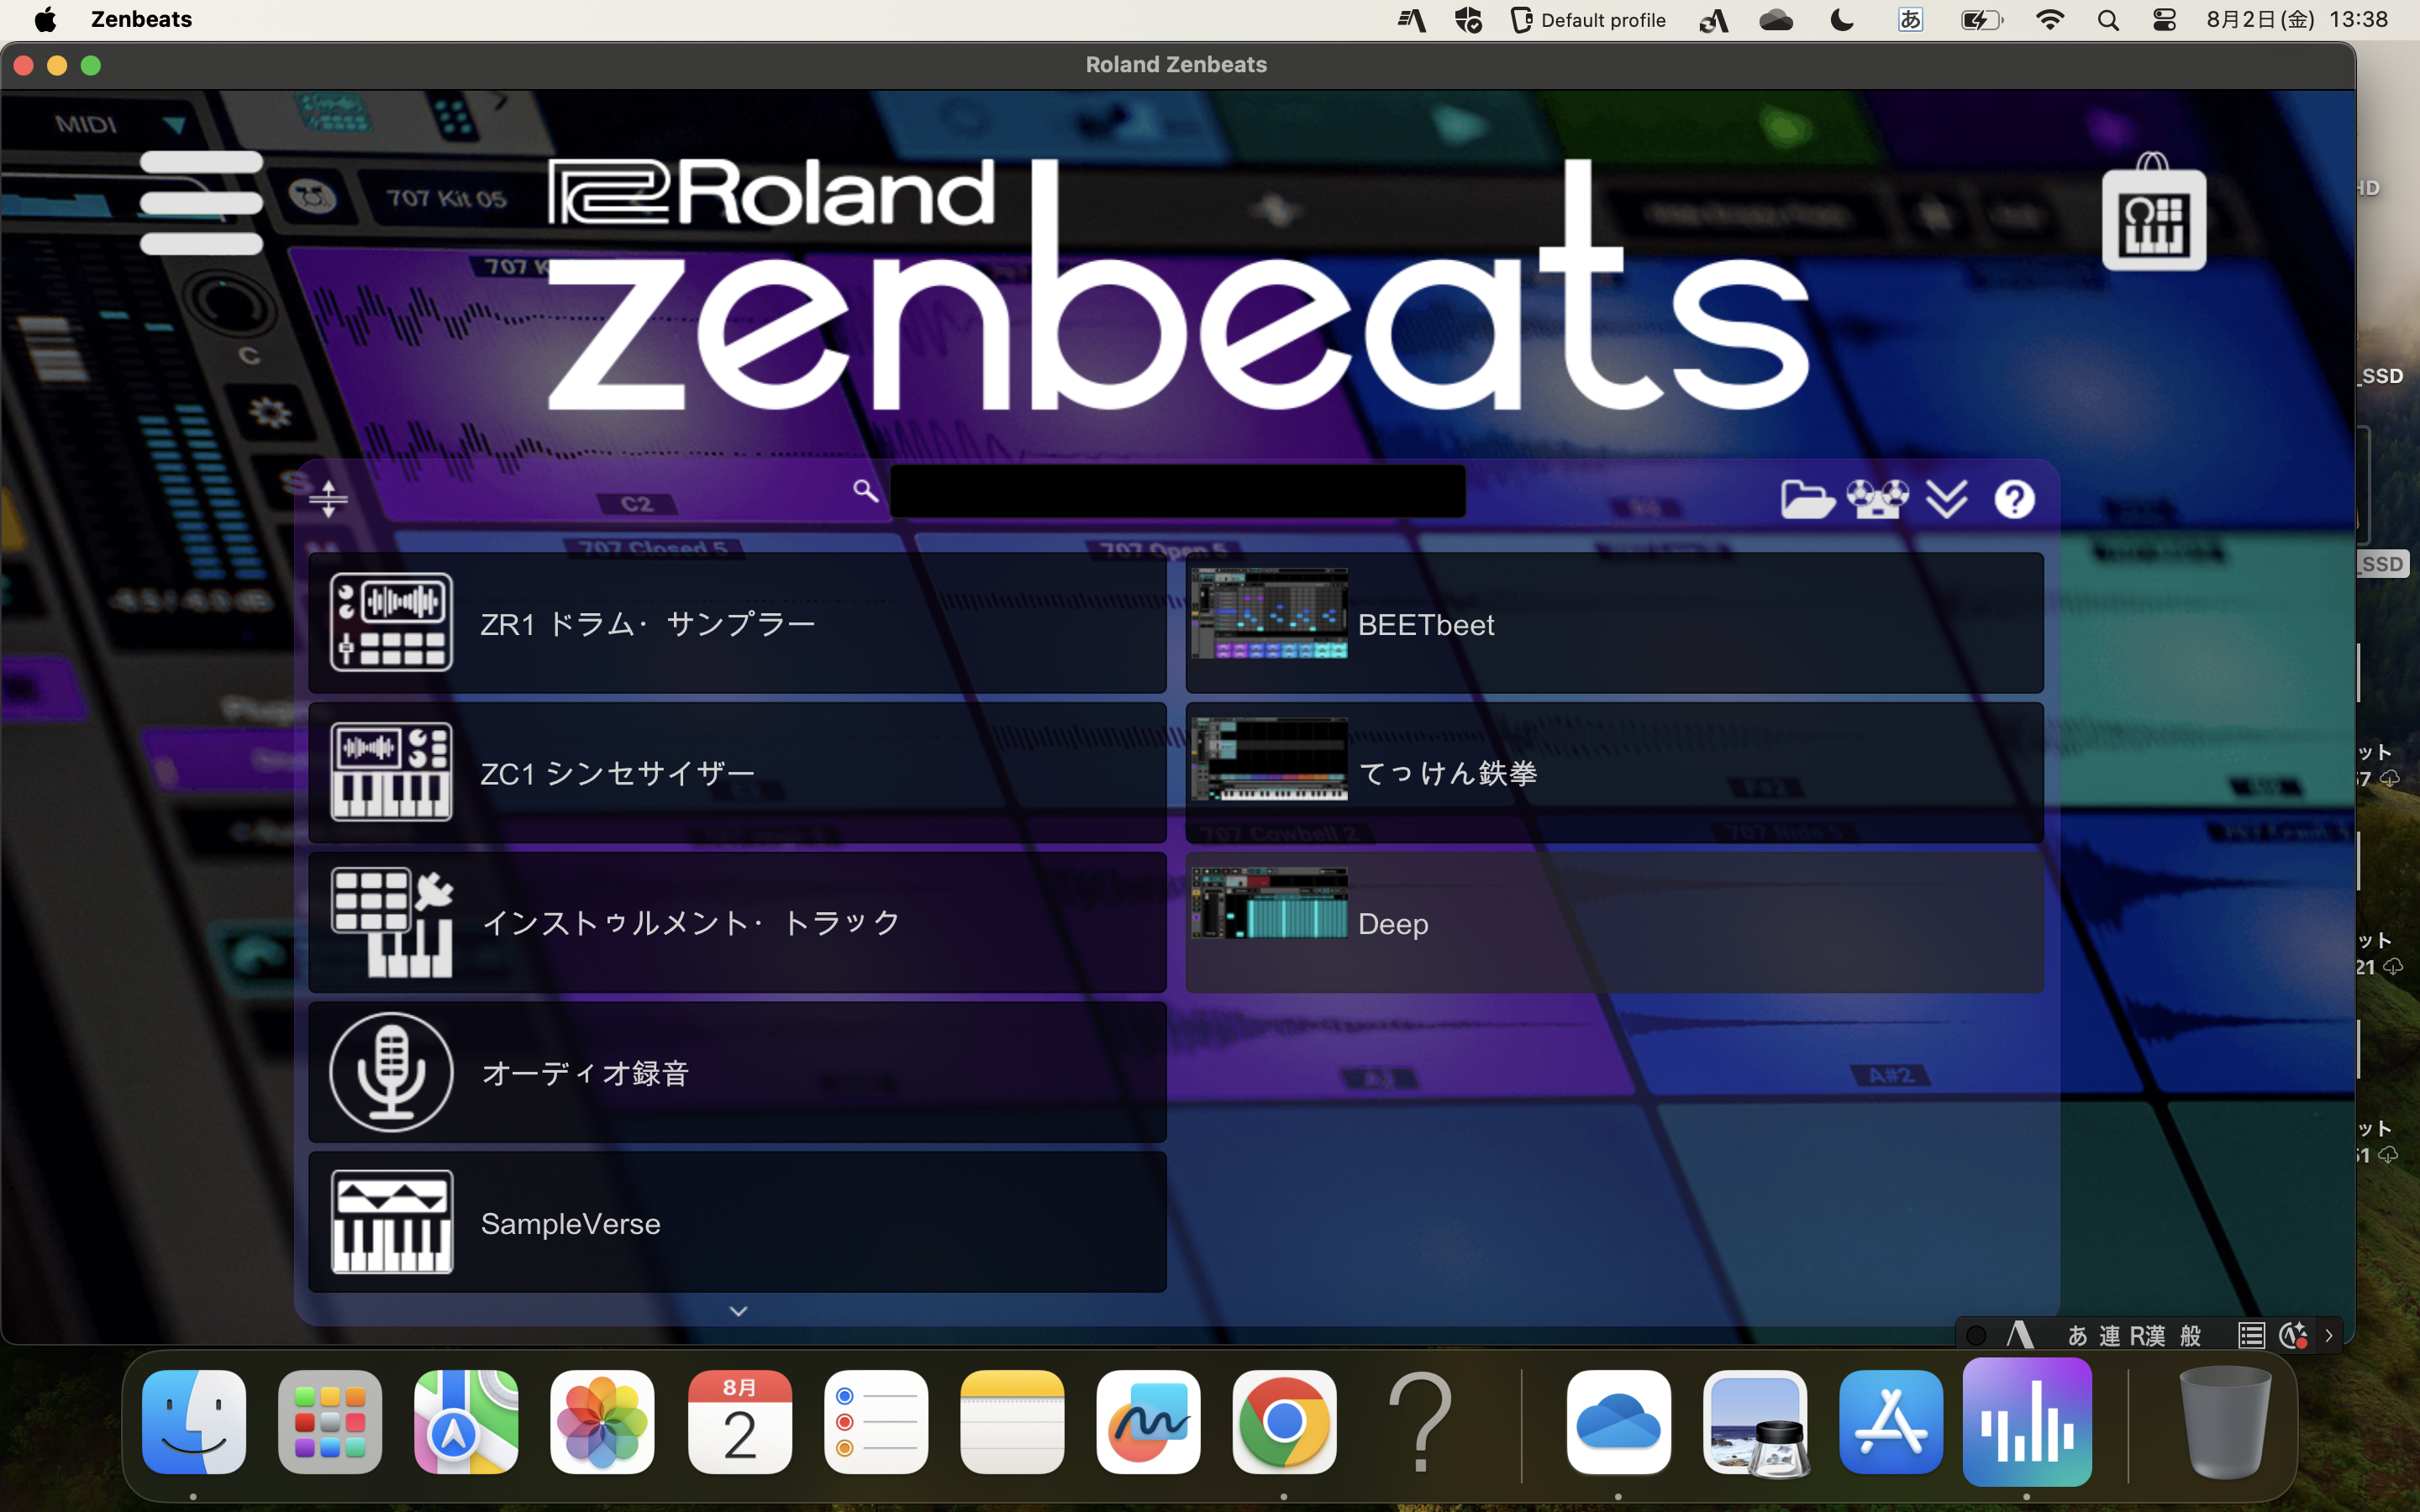Open the Deep project thumbnail
This screenshot has width=2420, height=1512.
(x=1269, y=903)
